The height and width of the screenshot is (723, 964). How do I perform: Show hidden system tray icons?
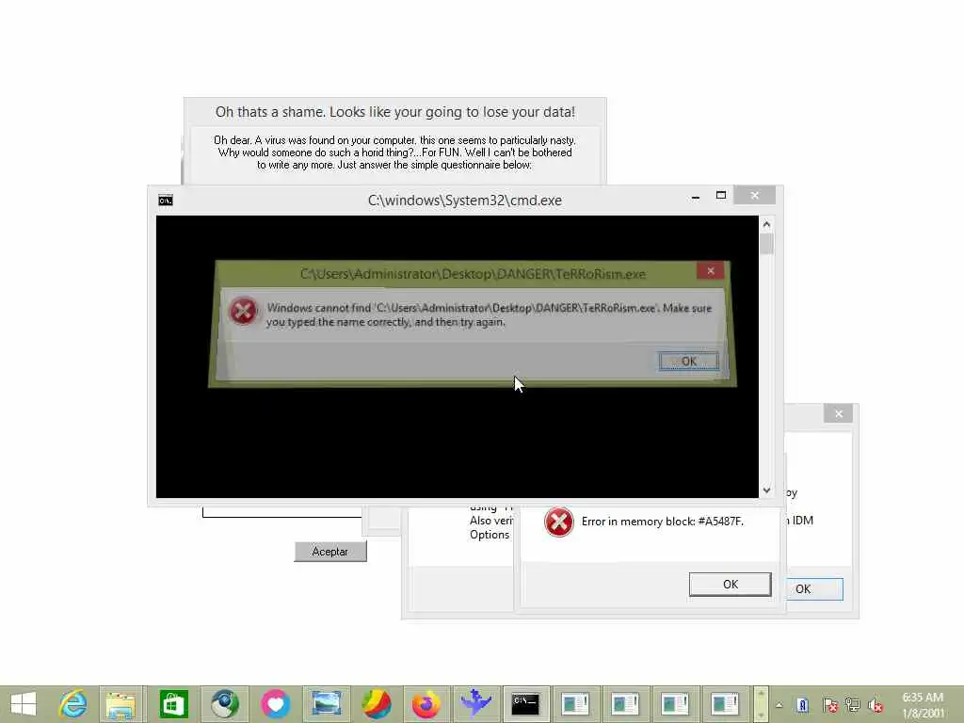(779, 704)
